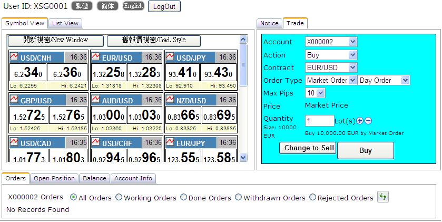
Task: Open the Max Pips dropdown
Action: (x=315, y=93)
